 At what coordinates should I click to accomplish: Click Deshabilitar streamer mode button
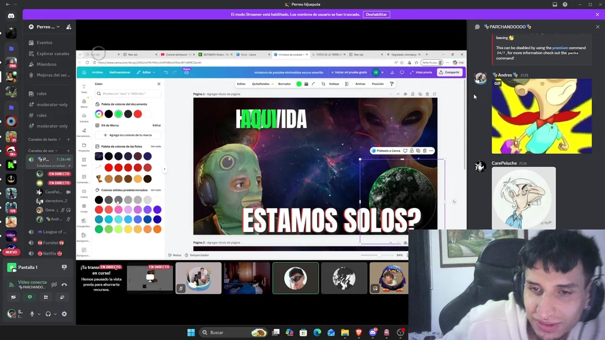point(376,14)
